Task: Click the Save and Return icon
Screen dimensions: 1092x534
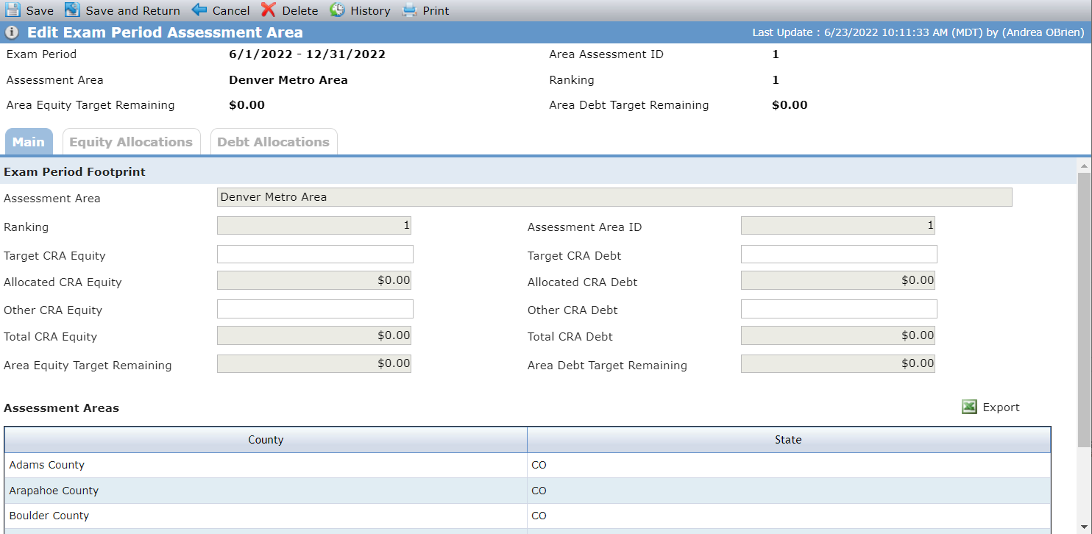Action: coord(72,10)
